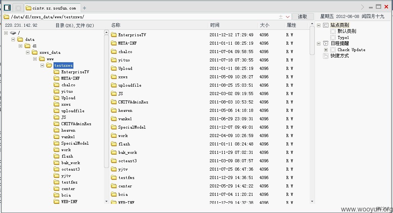Collapse the d1 folder tree node
Viewport: 393px width, 213px height.
[20, 46]
